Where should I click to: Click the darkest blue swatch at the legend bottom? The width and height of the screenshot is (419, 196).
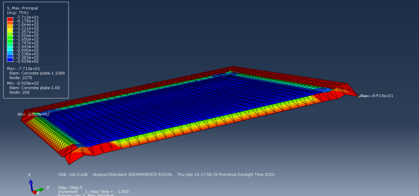[10, 59]
